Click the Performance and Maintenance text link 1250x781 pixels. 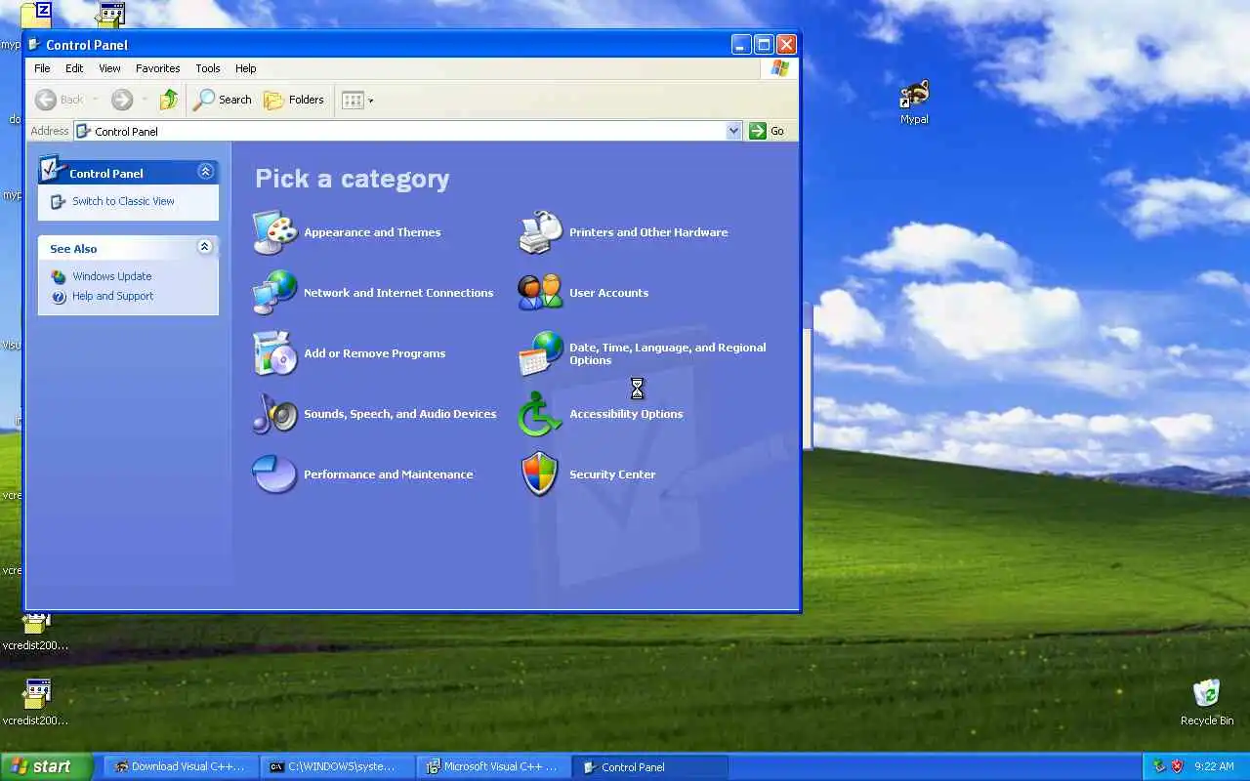pyautogui.click(x=388, y=474)
